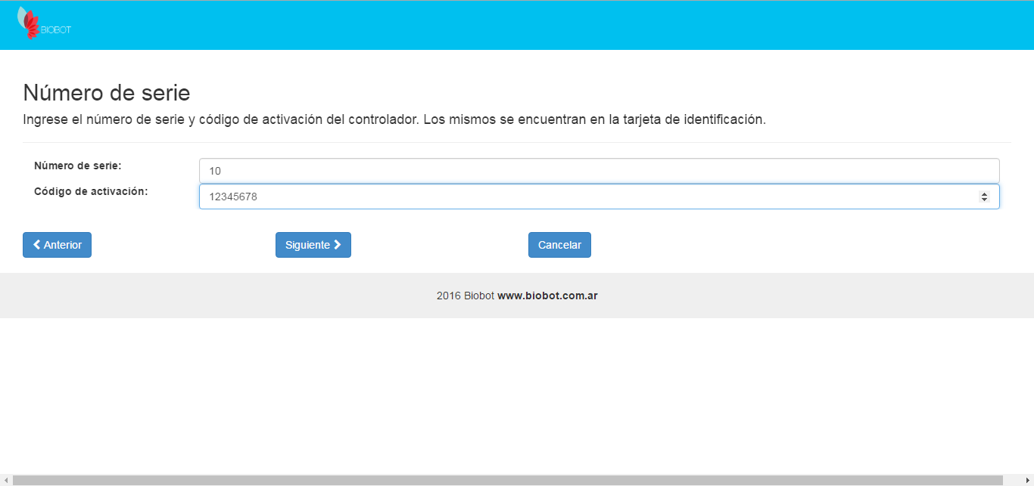
Task: Decrease activation code with spinner down arrow
Action: coord(984,200)
